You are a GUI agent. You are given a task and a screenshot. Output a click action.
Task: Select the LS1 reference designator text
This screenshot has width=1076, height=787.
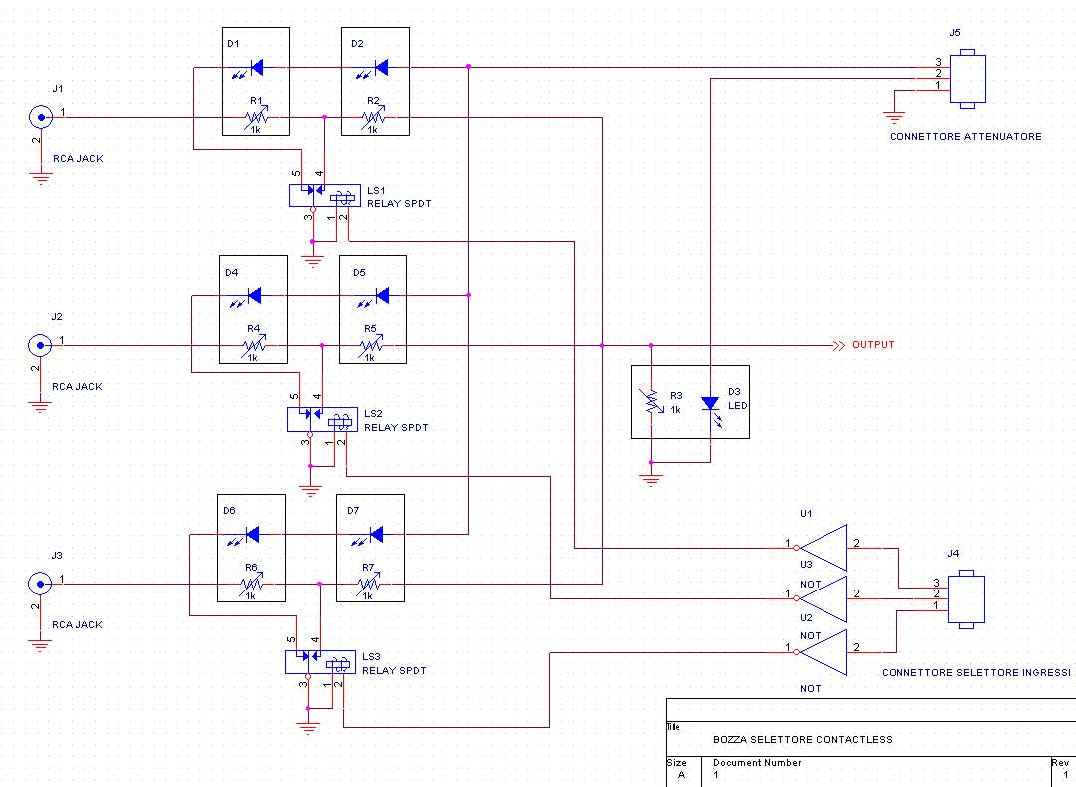point(376,191)
